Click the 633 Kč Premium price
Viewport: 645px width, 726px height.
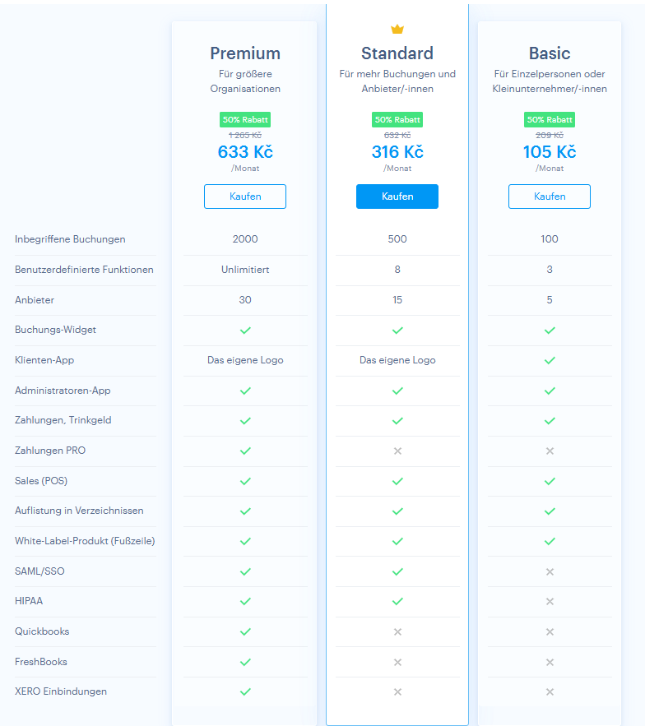tap(245, 152)
